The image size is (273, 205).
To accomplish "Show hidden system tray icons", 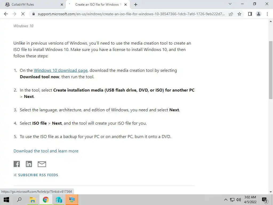I will tap(226, 200).
